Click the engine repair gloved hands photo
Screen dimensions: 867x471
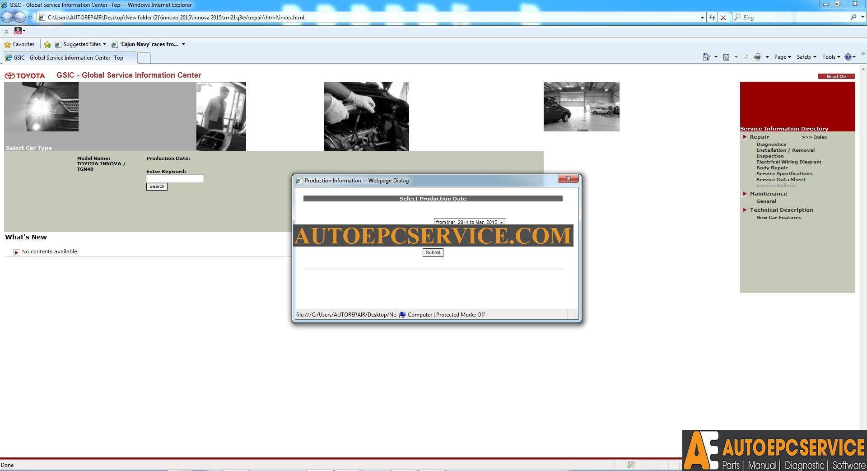tap(366, 117)
